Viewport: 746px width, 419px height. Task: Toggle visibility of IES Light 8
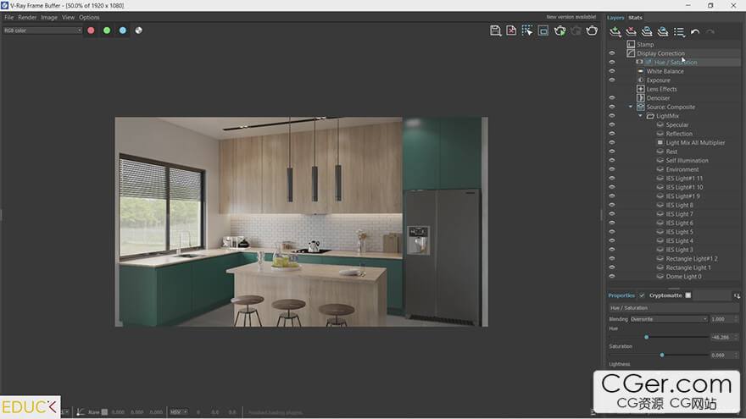click(x=612, y=205)
